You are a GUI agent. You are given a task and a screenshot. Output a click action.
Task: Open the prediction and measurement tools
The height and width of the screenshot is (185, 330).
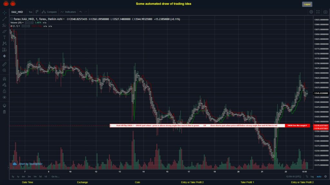(5, 50)
